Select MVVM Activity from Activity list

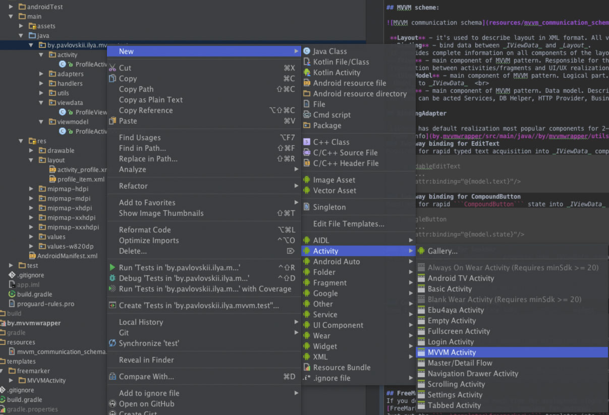[512, 352]
